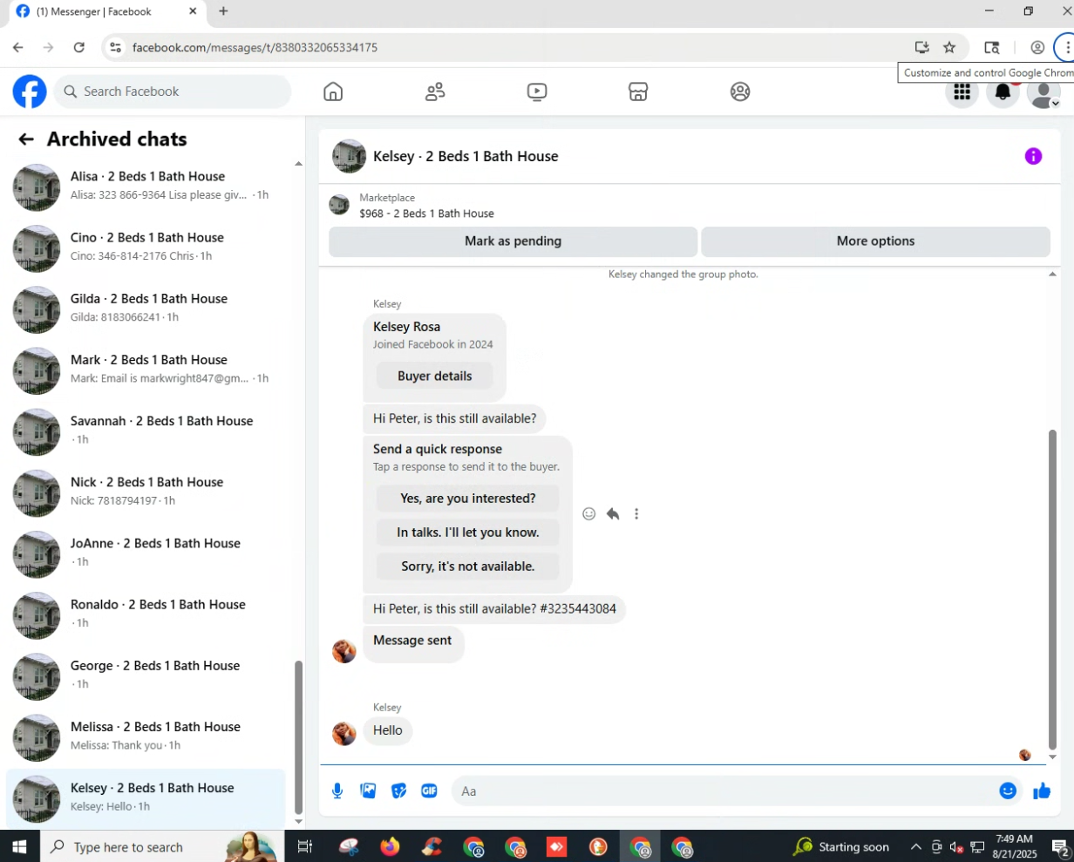The image size is (1074, 862).
Task: Select the Messenger Facebook browser tab
Action: point(105,11)
